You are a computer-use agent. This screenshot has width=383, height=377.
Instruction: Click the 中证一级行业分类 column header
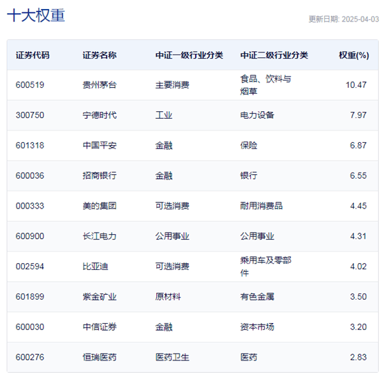point(189,55)
